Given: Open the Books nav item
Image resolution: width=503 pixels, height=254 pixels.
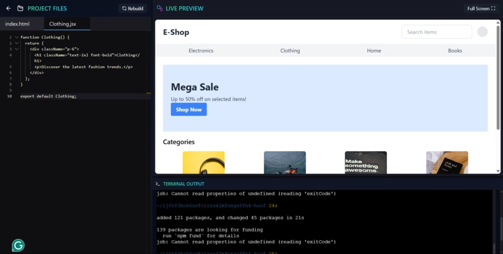Looking at the screenshot, I should [455, 51].
